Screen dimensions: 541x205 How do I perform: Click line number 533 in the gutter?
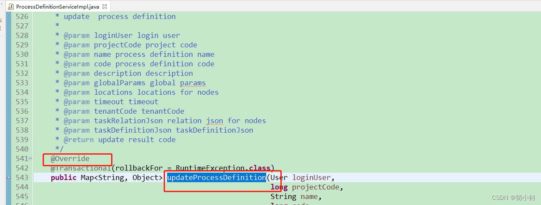click(x=22, y=83)
